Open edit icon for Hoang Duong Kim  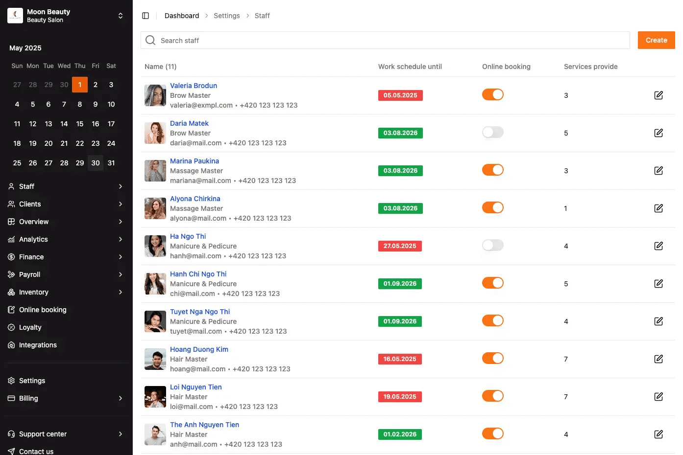click(x=659, y=359)
